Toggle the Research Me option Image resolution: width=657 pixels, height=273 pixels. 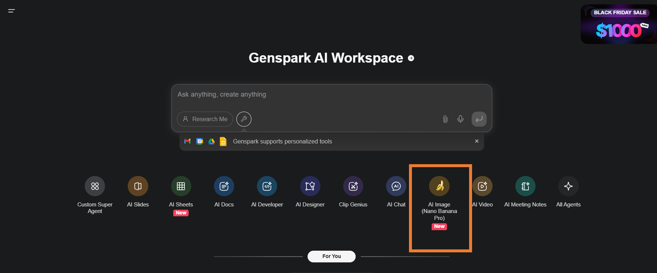[205, 119]
